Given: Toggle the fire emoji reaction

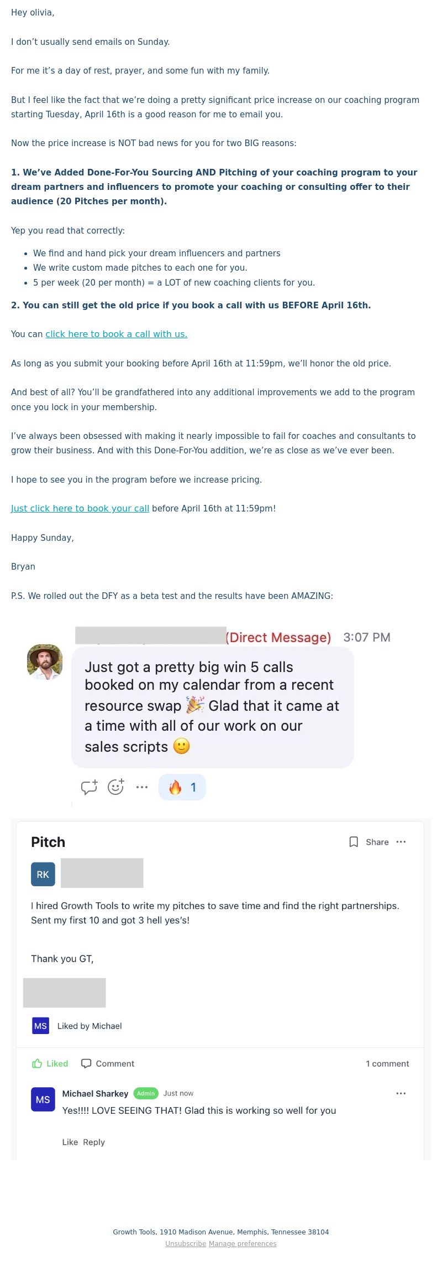Looking at the screenshot, I should 182,787.
